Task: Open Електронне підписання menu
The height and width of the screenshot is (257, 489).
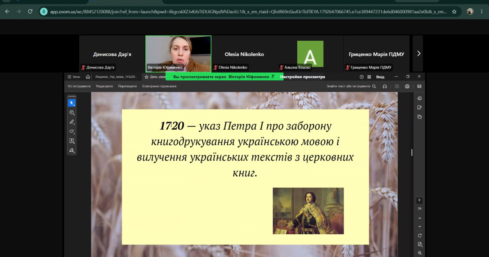Action: tap(160, 86)
